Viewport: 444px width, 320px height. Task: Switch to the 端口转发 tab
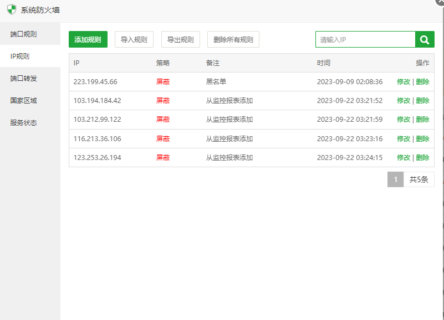[x=30, y=78]
